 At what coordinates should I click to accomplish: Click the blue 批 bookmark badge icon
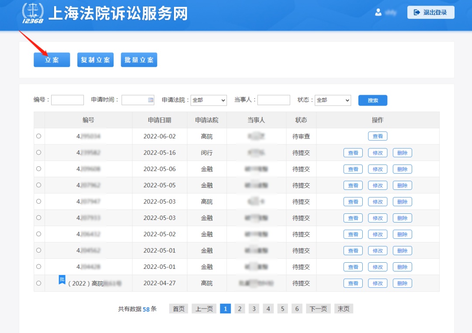(62, 279)
